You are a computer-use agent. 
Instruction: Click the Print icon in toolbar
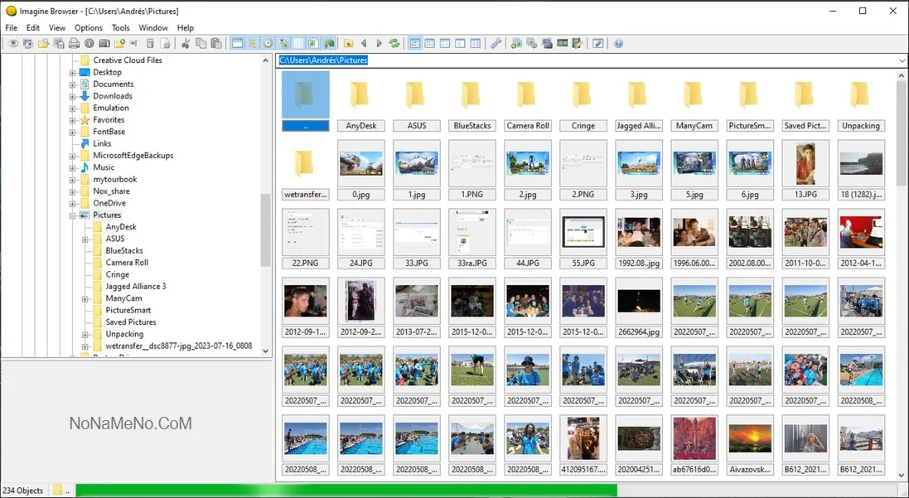(x=74, y=44)
